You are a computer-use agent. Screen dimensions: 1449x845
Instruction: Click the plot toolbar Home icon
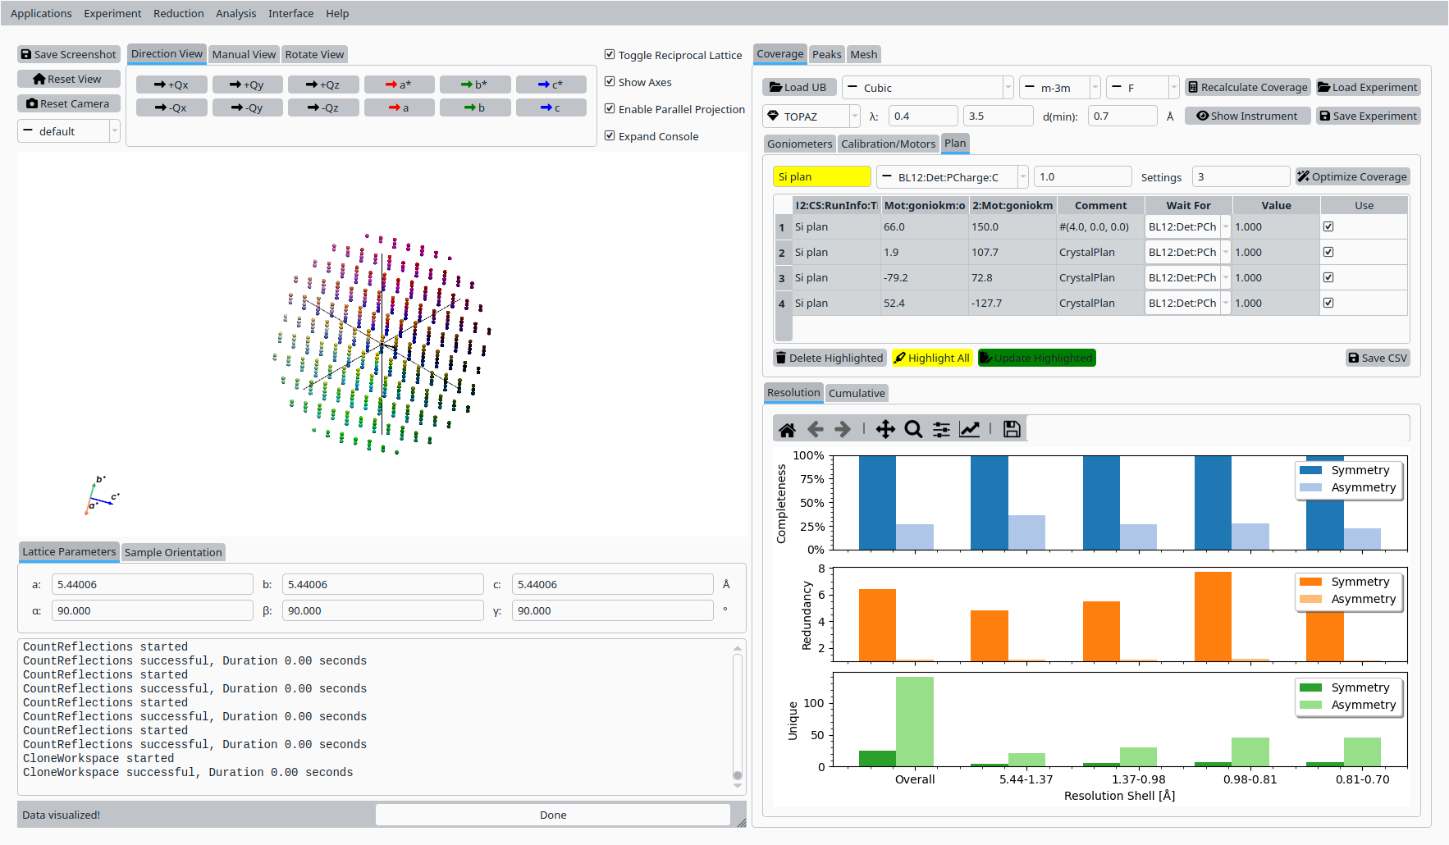(x=787, y=429)
